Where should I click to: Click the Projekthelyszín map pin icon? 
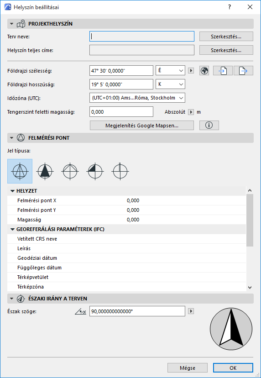coord(21,24)
